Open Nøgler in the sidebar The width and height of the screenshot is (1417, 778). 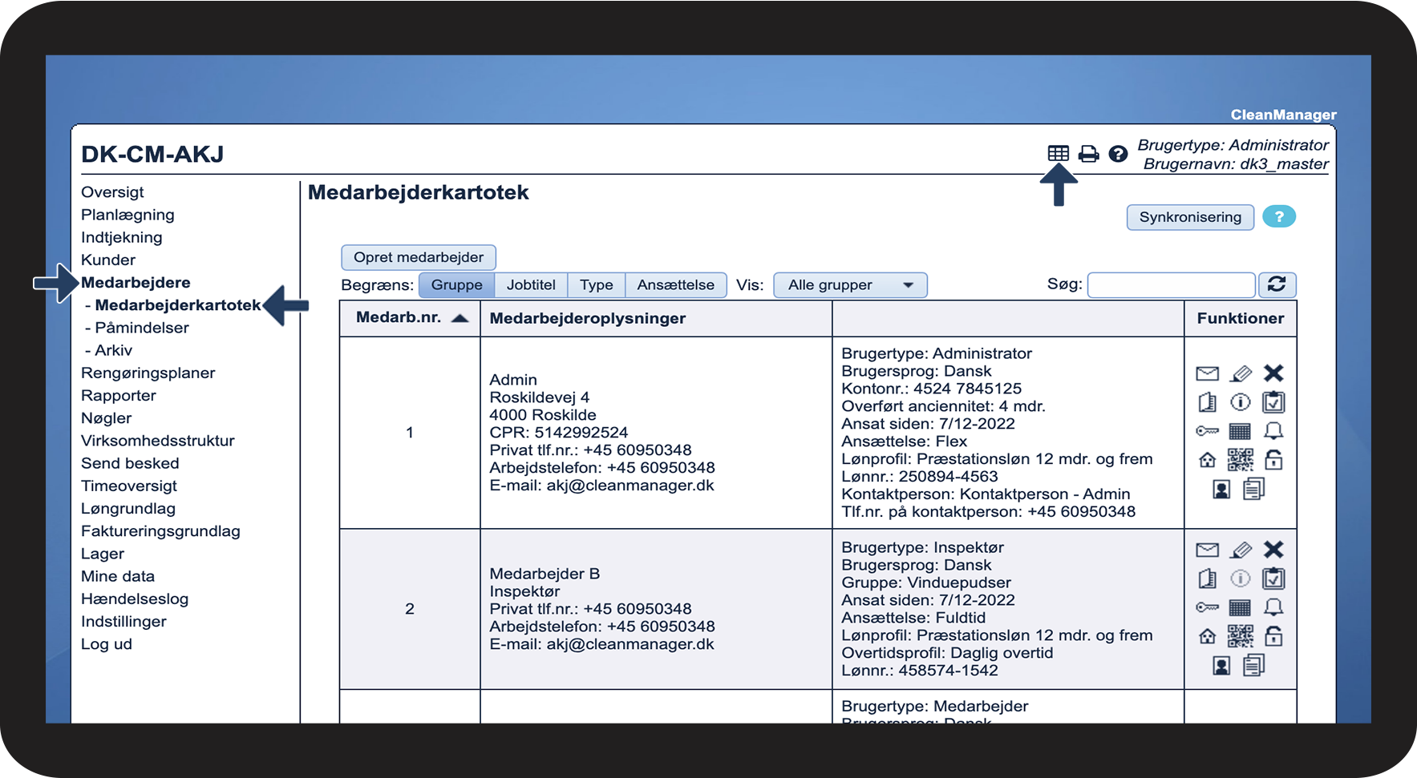(x=107, y=417)
